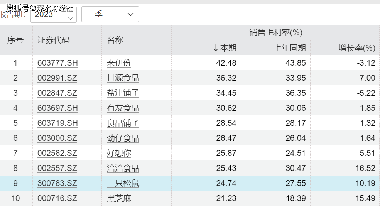The height and width of the screenshot is (206, 380).
Task: Select the 36.32 current-period value
Action: click(226, 78)
